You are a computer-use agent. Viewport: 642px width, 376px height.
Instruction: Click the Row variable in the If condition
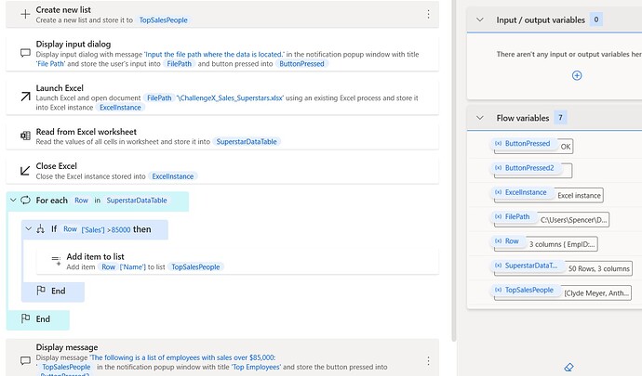point(70,229)
